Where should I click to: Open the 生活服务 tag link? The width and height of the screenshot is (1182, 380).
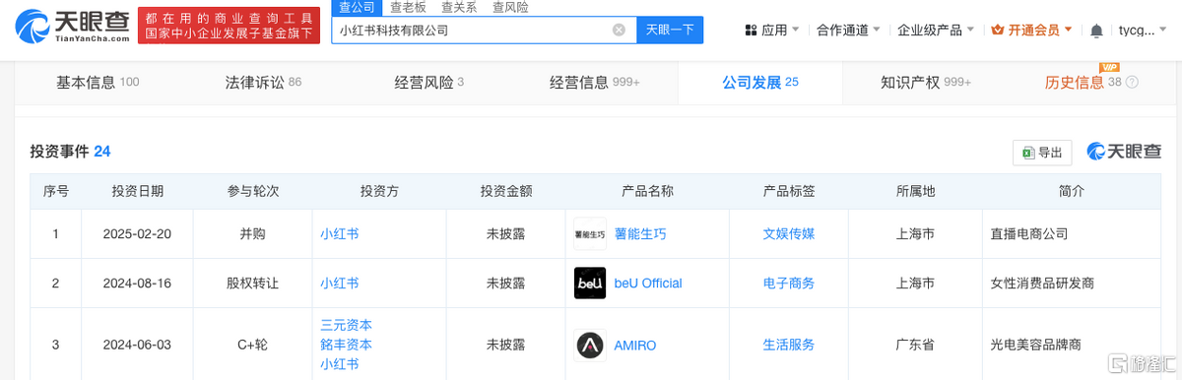coord(789,346)
